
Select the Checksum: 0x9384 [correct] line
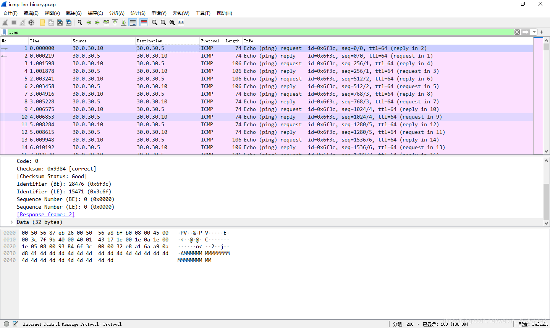point(57,169)
